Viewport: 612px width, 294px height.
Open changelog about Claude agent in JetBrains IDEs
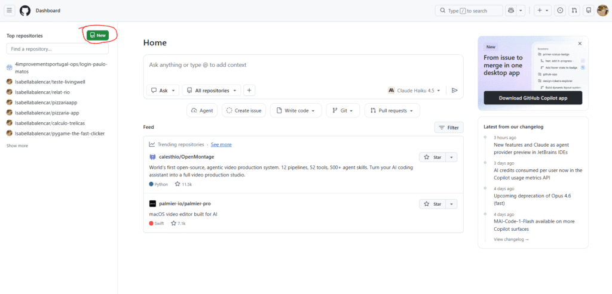(x=531, y=148)
